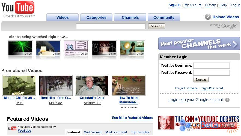This screenshot has height=136, width=241.
Task: Open the hockey promotional video thumbnail
Action: (x=56, y=85)
